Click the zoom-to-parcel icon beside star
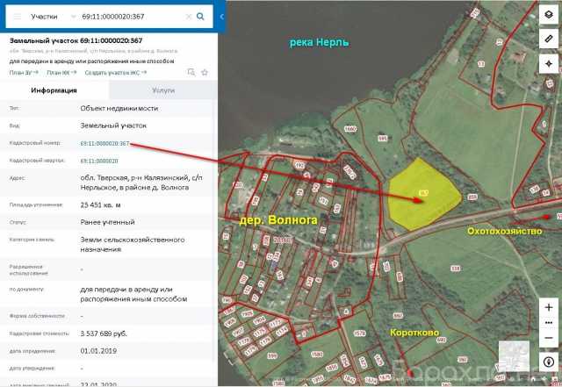The image size is (562, 387). click(191, 72)
